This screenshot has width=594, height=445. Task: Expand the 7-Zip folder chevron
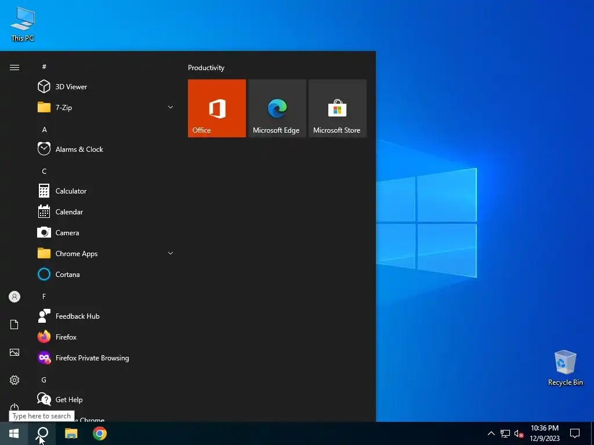pos(171,107)
